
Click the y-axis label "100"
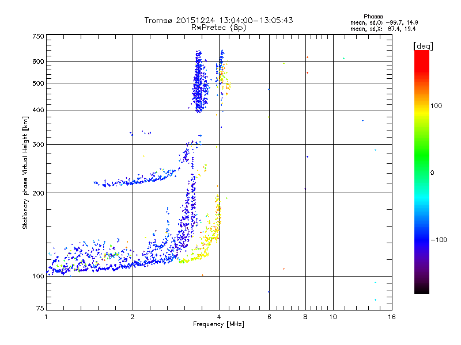point(38,276)
